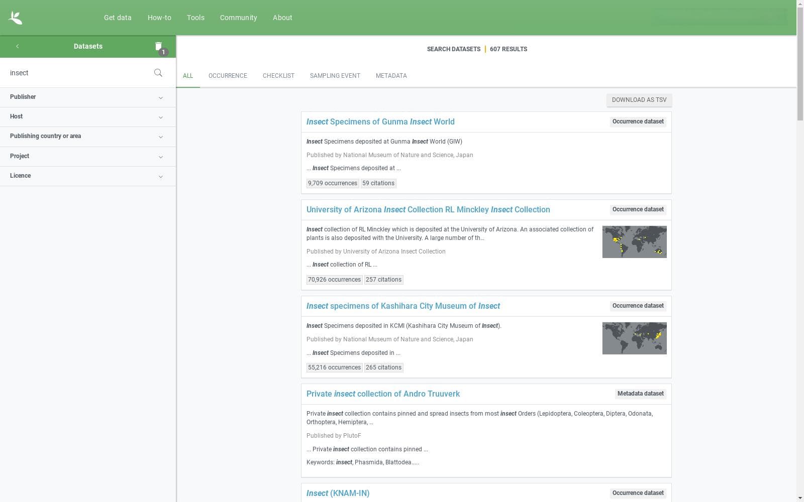The height and width of the screenshot is (502, 804).
Task: Click the 55,216 occurrences tag
Action: coord(334,367)
